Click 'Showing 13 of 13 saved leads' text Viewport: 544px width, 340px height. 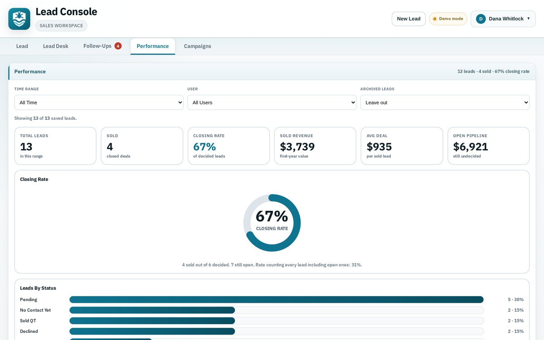46,118
